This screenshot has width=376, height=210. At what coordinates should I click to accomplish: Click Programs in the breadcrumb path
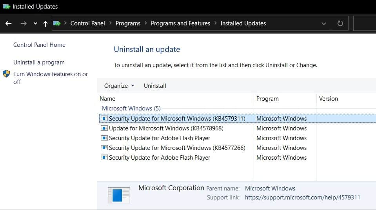(128, 23)
